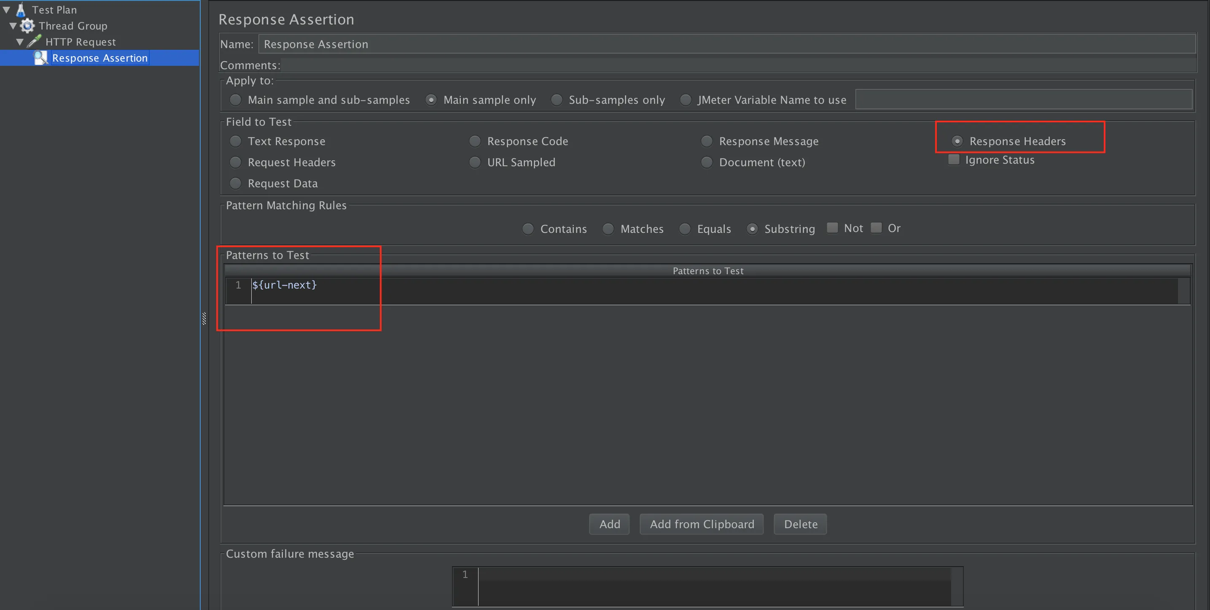
Task: Select Main sample and sub-samples
Action: pos(235,100)
